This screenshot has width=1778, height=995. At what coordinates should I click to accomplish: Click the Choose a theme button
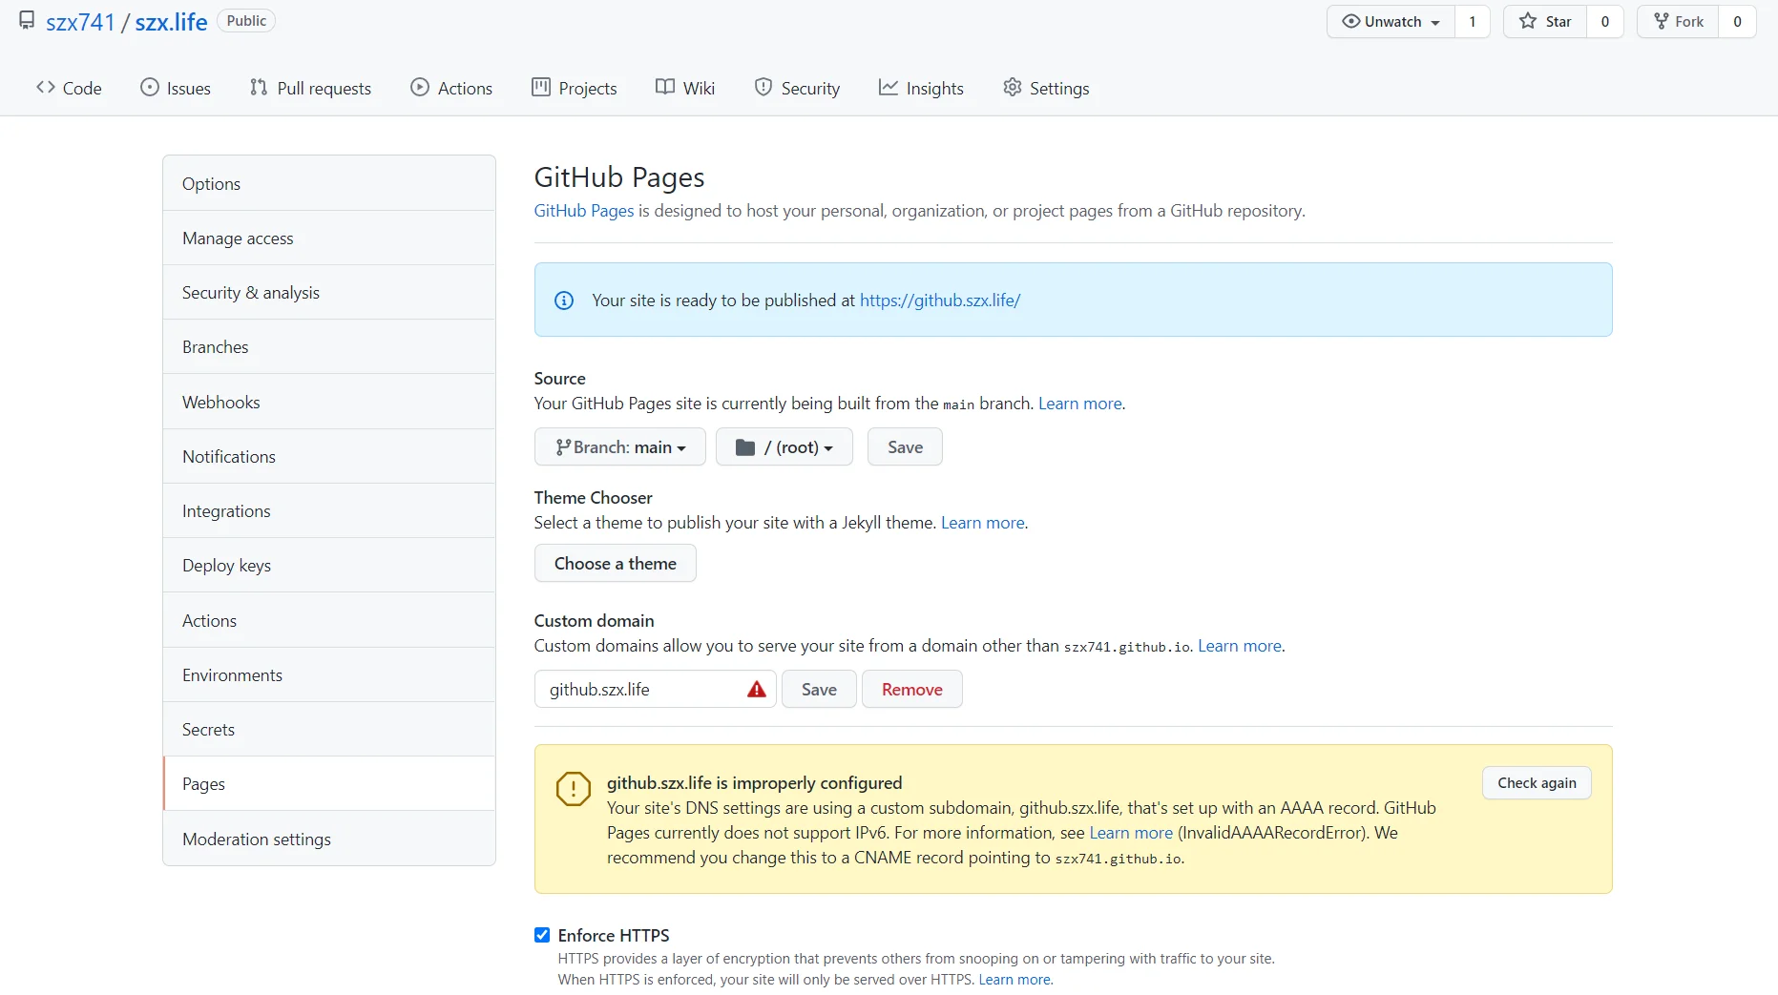pos(615,564)
